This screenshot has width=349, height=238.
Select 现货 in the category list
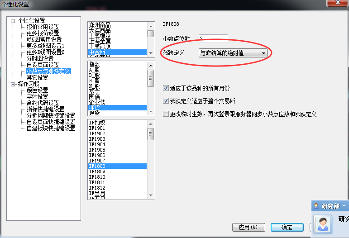pyautogui.click(x=117, y=113)
